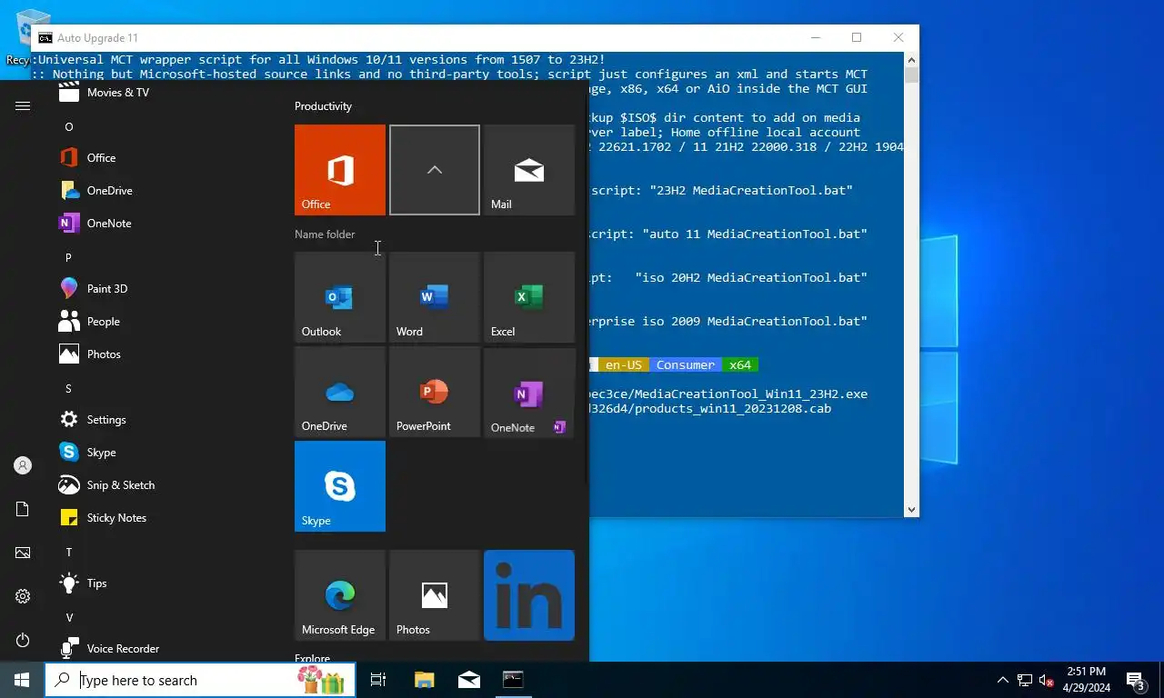1164x698 pixels.
Task: Launch Paint 3D app
Action: (166, 289)
